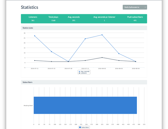
Task: Select the Total plays stat tile
Action: point(53,19)
